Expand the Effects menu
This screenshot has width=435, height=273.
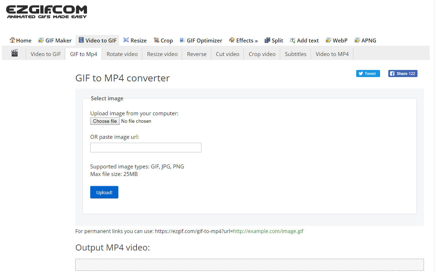(243, 40)
